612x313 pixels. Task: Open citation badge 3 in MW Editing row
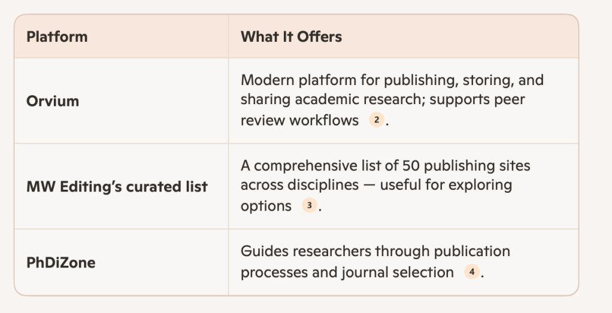pos(309,206)
